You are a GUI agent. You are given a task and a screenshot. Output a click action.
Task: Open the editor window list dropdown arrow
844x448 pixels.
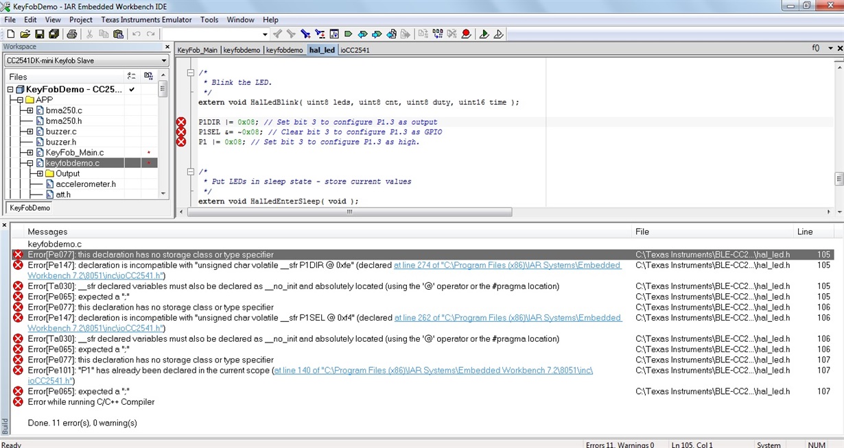(x=830, y=49)
